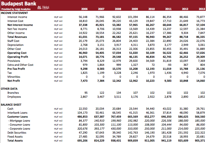The width and height of the screenshot is (206, 143).
Task: Click 'Provided by Helgi Analytics' text
Action: click(16, 9)
